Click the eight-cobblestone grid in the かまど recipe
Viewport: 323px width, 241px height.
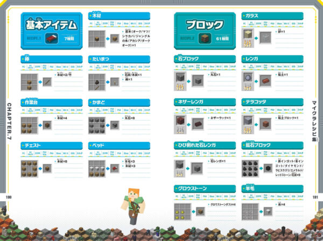[97, 126]
